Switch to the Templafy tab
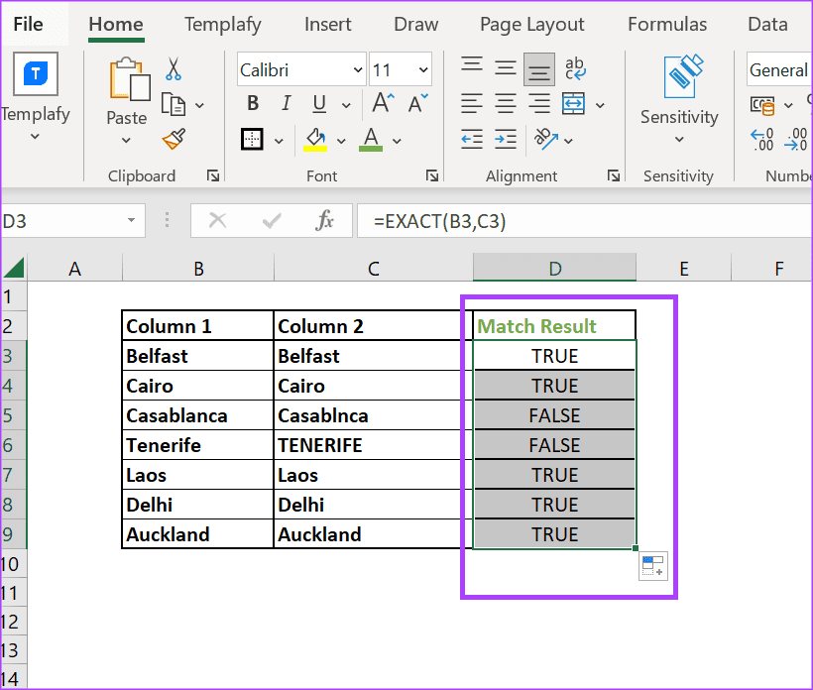This screenshot has width=813, height=690. point(223,25)
